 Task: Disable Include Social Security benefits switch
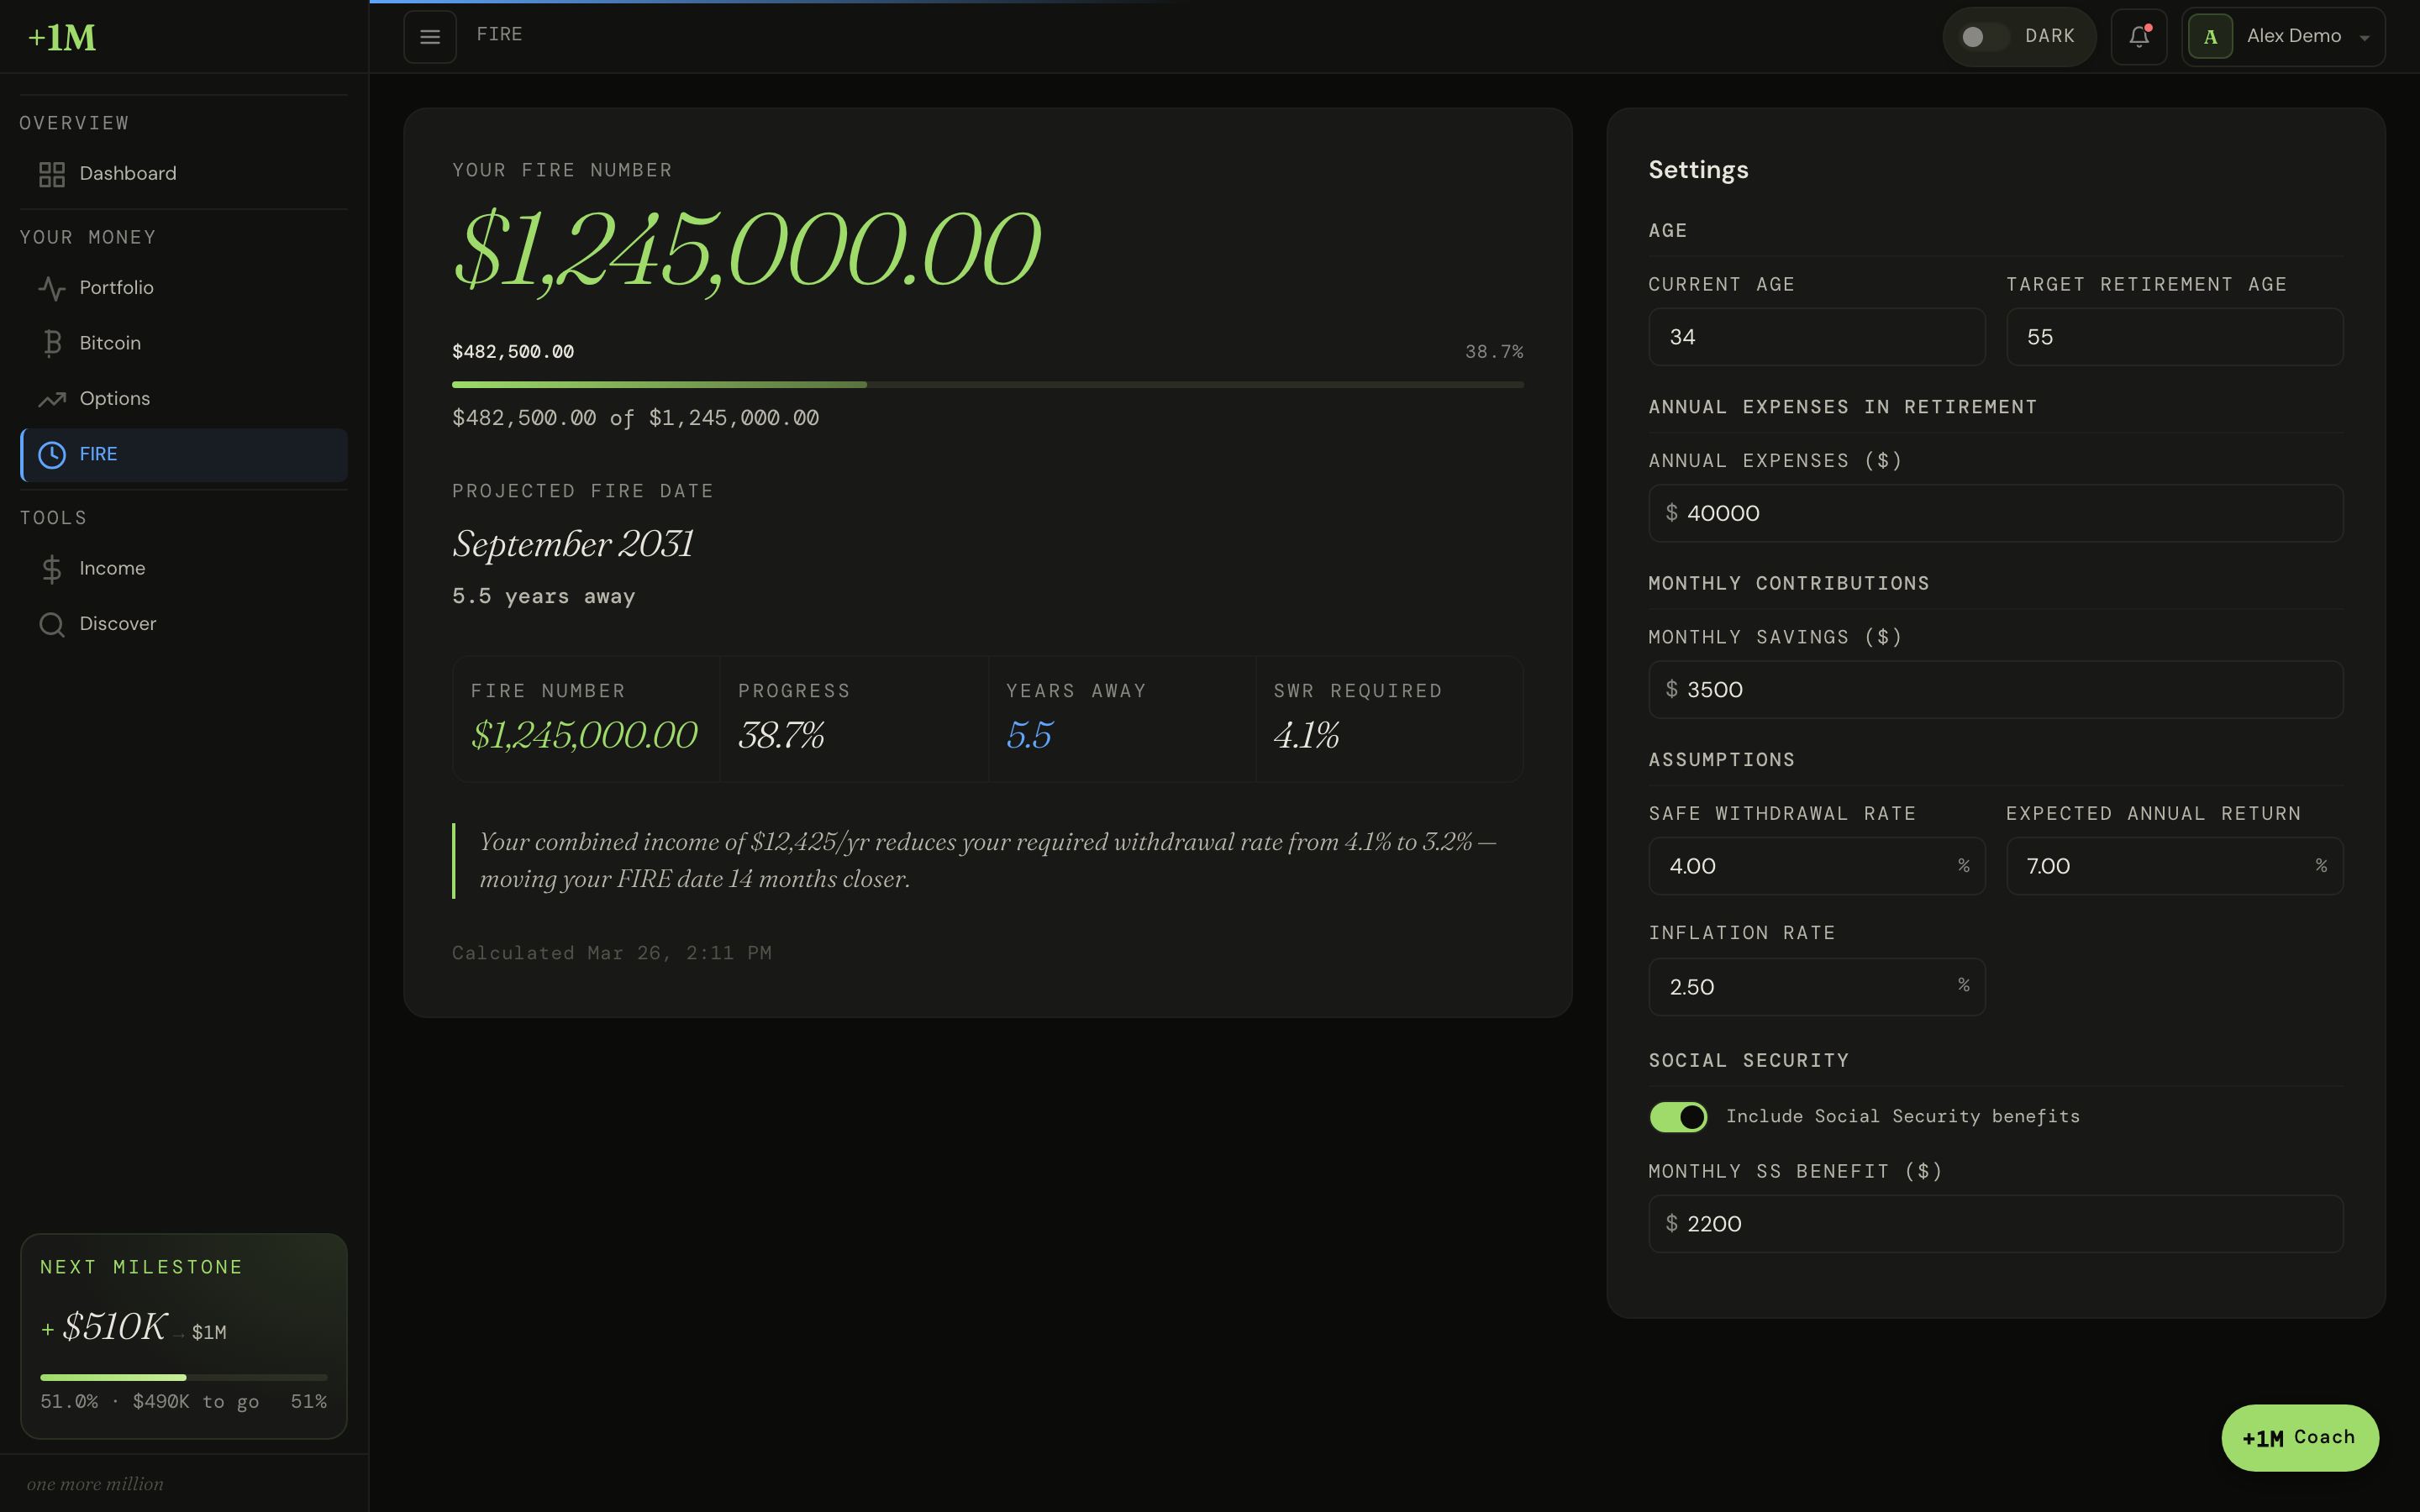[1678, 1117]
